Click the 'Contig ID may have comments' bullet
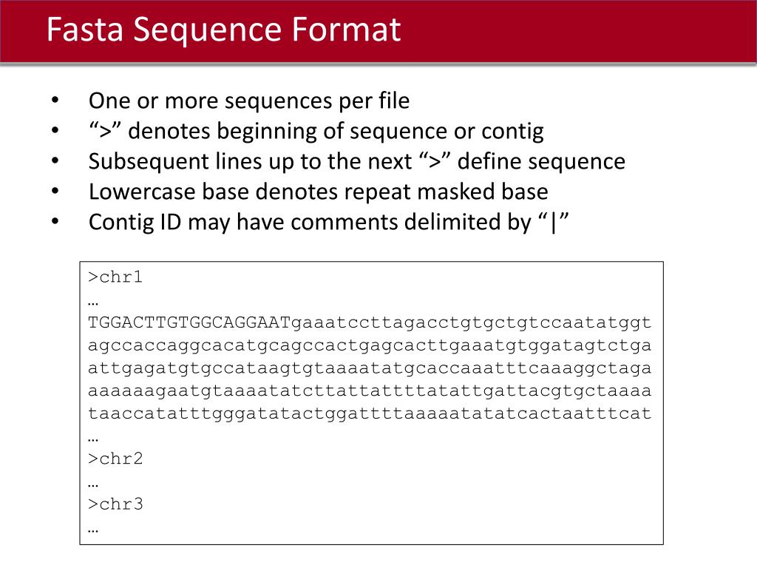Image resolution: width=757 pixels, height=568 pixels. tap(329, 222)
